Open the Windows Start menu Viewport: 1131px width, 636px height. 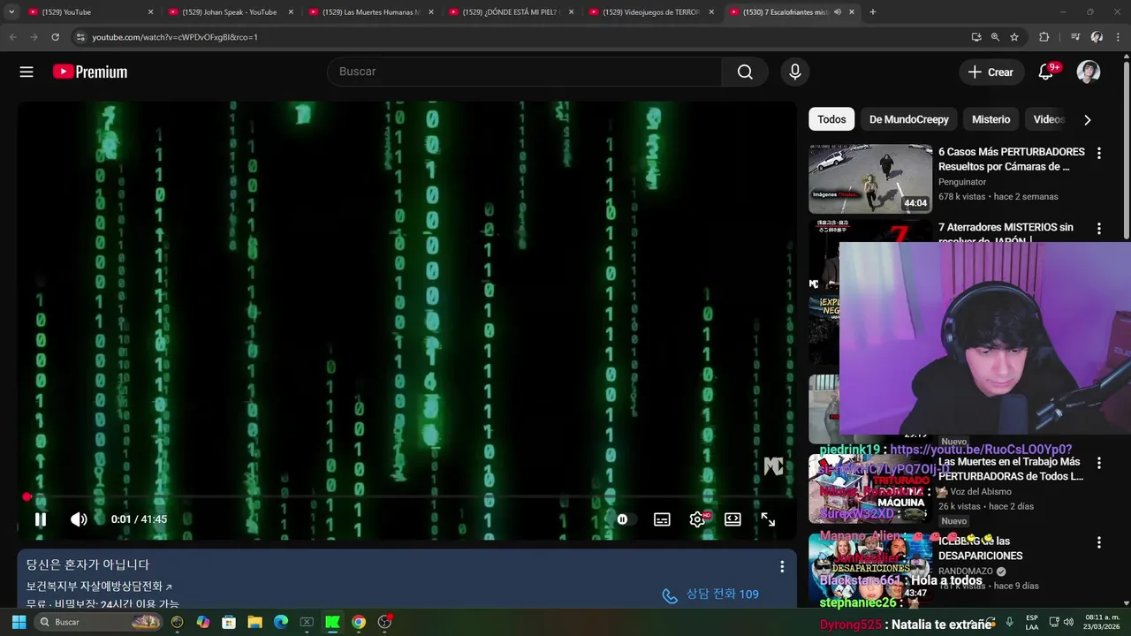19,622
